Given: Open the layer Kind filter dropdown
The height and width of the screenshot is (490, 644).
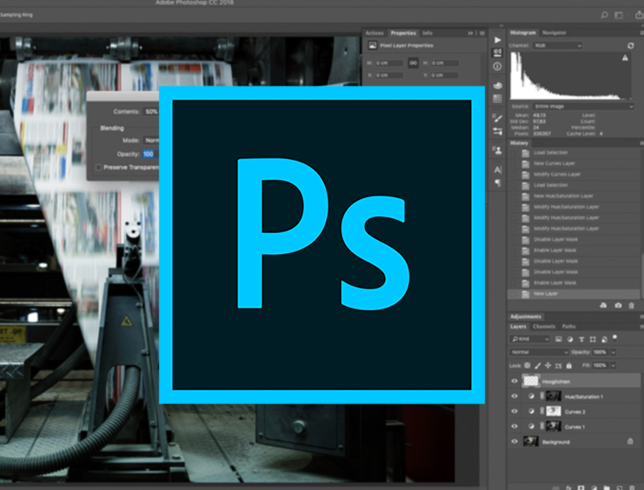Looking at the screenshot, I should click(530, 339).
